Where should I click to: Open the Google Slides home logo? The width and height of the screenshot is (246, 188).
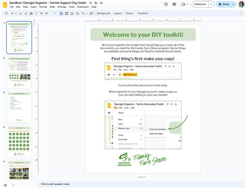tap(5, 5)
